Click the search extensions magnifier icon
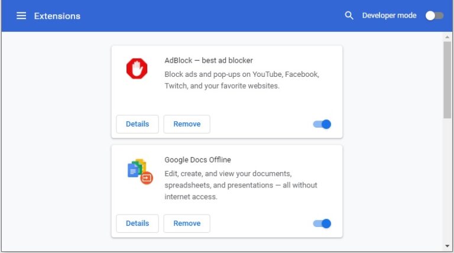The width and height of the screenshot is (454, 253). (349, 16)
